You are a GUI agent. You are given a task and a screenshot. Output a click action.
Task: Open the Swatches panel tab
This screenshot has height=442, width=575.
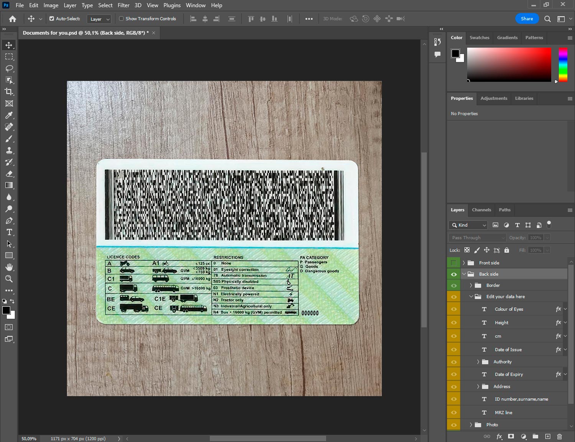pos(479,38)
